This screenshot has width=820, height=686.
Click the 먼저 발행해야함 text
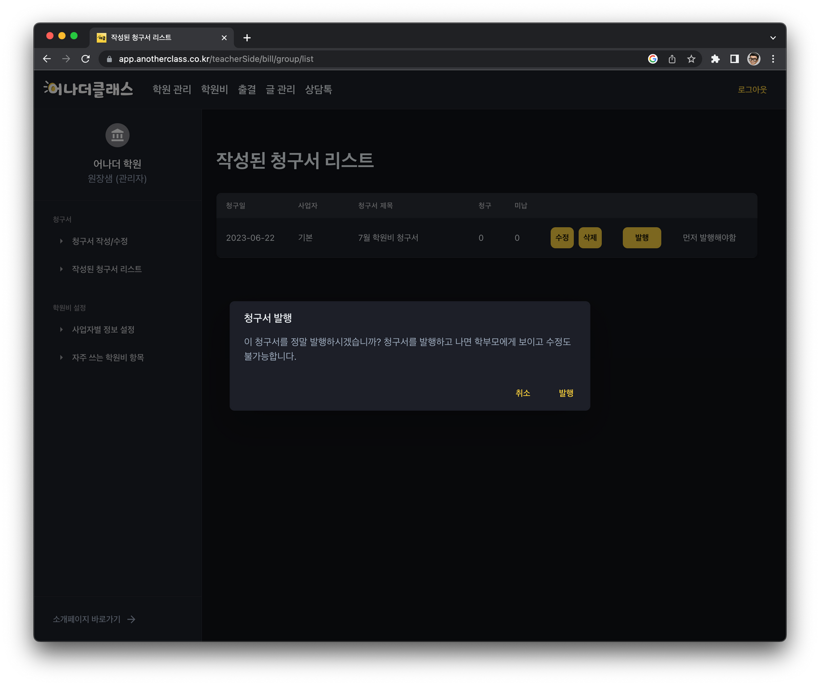[x=709, y=238]
